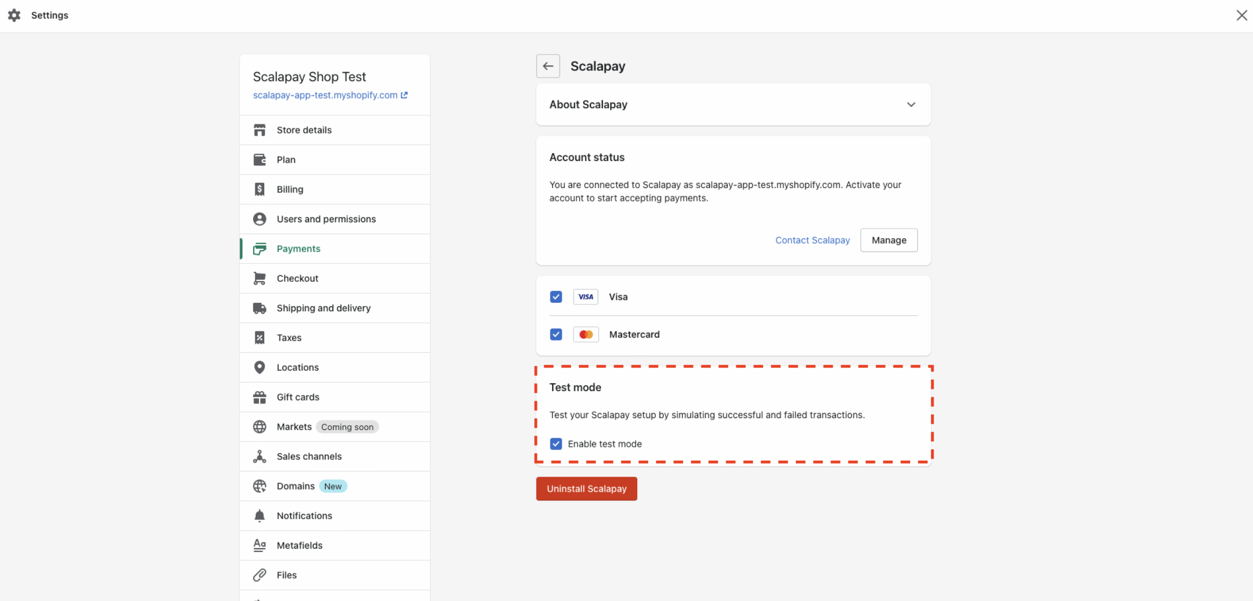Click the Plan wallet icon

[259, 160]
